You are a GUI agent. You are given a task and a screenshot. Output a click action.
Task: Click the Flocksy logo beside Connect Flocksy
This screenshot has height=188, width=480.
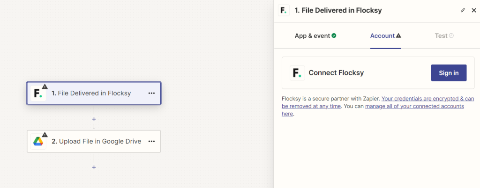click(x=297, y=73)
